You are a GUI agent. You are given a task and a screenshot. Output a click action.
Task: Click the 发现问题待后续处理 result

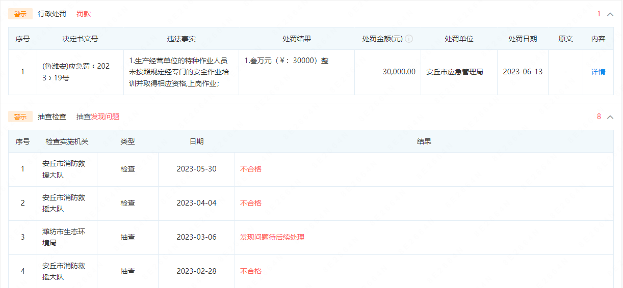coord(272,237)
